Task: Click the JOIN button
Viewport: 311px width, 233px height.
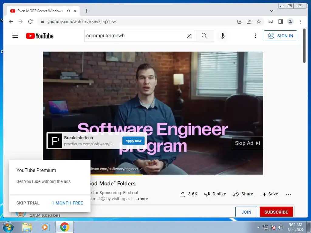Action: (246, 212)
